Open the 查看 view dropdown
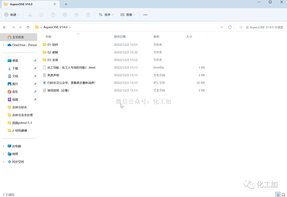Image resolution: width=287 pixels, height=197 pixels. (128, 15)
